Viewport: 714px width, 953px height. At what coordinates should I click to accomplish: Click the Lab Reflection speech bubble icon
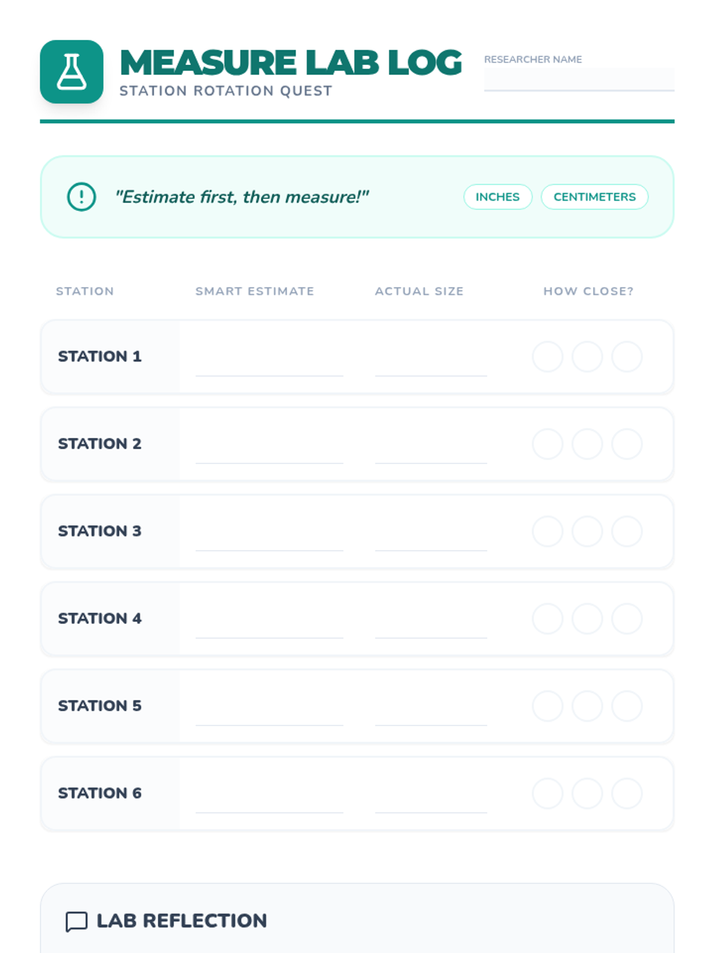pyautogui.click(x=76, y=921)
